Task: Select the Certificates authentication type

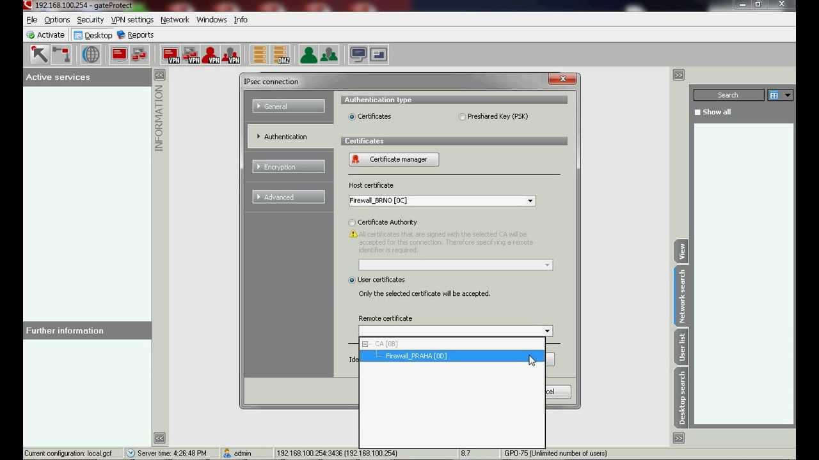Action: pos(352,116)
